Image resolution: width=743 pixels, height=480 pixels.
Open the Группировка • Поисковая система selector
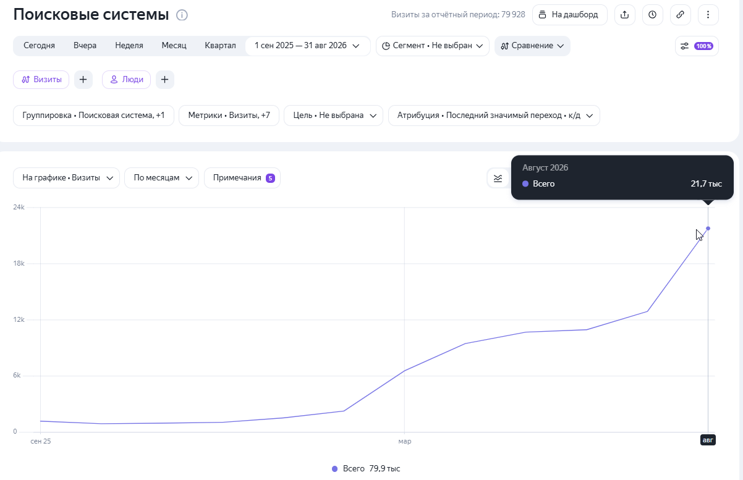click(93, 116)
